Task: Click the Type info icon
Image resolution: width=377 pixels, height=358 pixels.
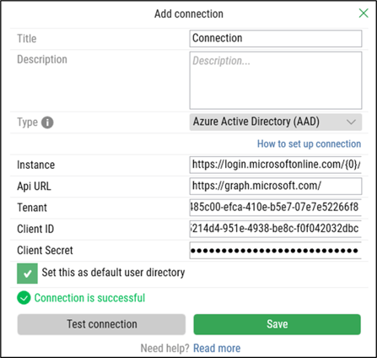Action: click(47, 122)
